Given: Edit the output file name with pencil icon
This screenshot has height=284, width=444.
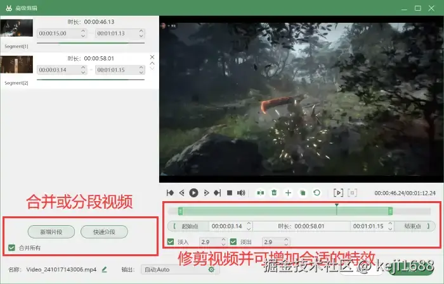Looking at the screenshot, I should click(104, 269).
